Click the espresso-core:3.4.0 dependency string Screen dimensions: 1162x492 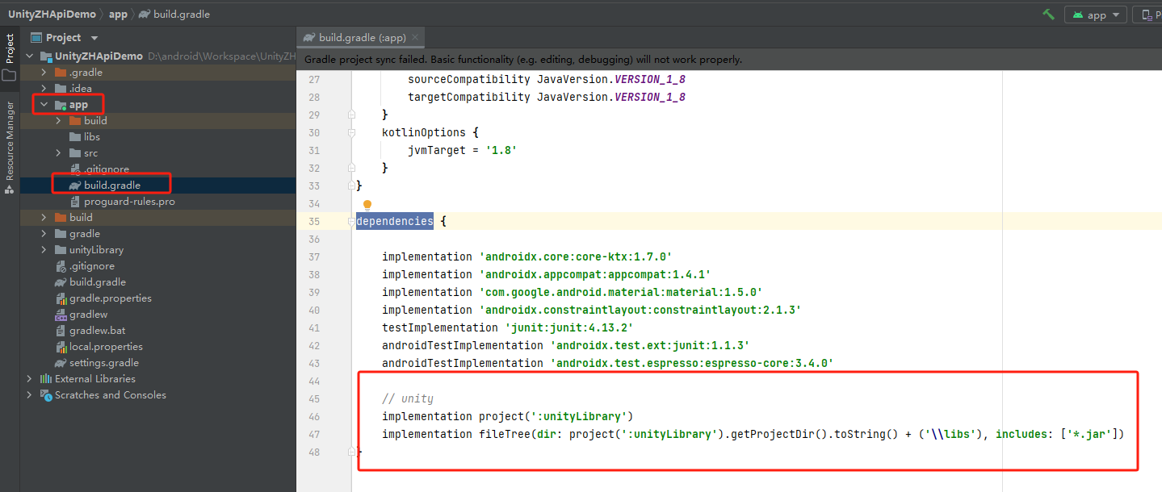click(692, 363)
